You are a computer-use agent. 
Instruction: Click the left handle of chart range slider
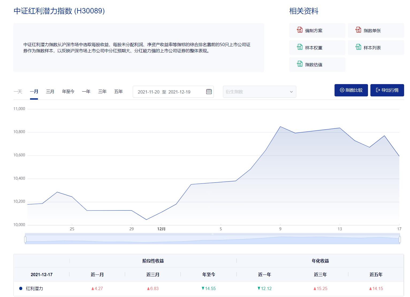pyautogui.click(x=25, y=239)
